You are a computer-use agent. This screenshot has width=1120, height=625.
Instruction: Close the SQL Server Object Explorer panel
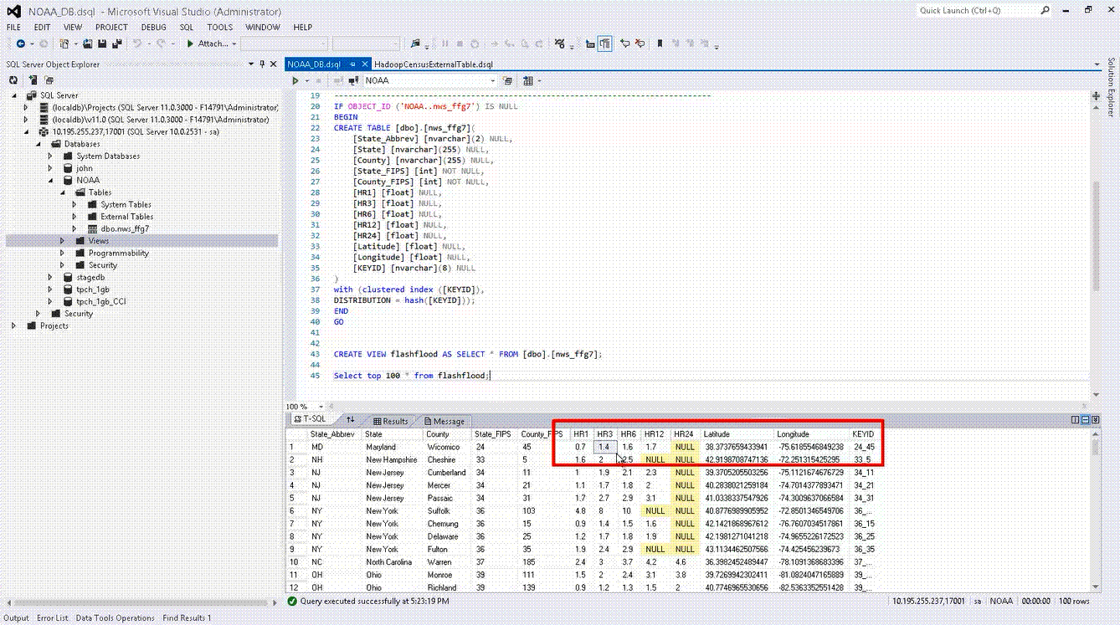point(273,64)
